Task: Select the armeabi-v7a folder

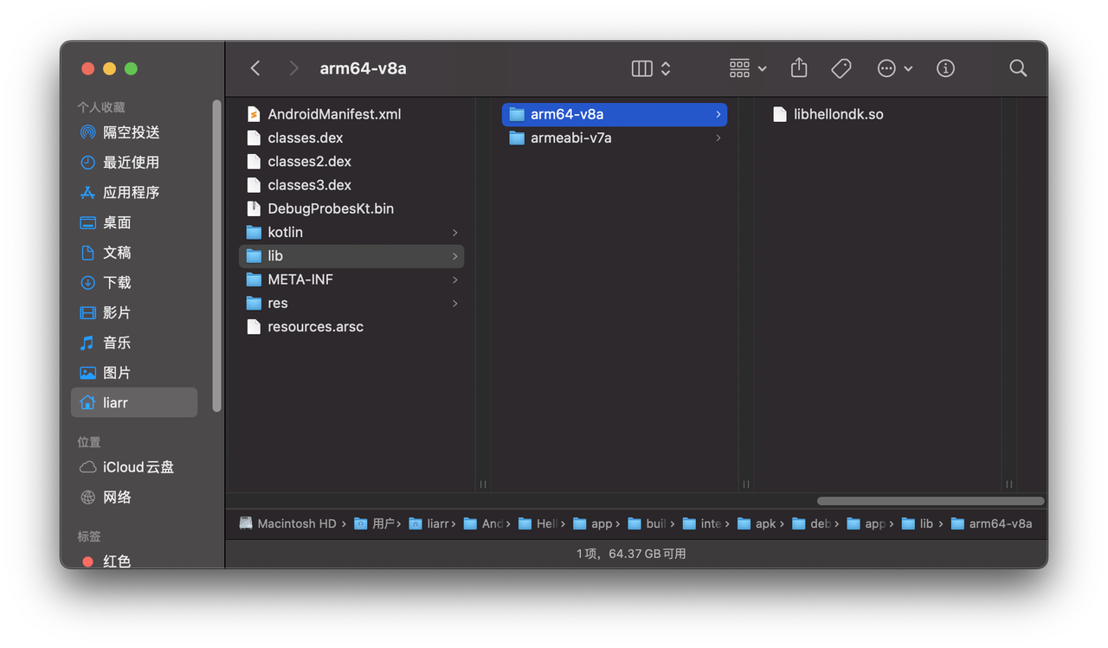Action: 615,138
